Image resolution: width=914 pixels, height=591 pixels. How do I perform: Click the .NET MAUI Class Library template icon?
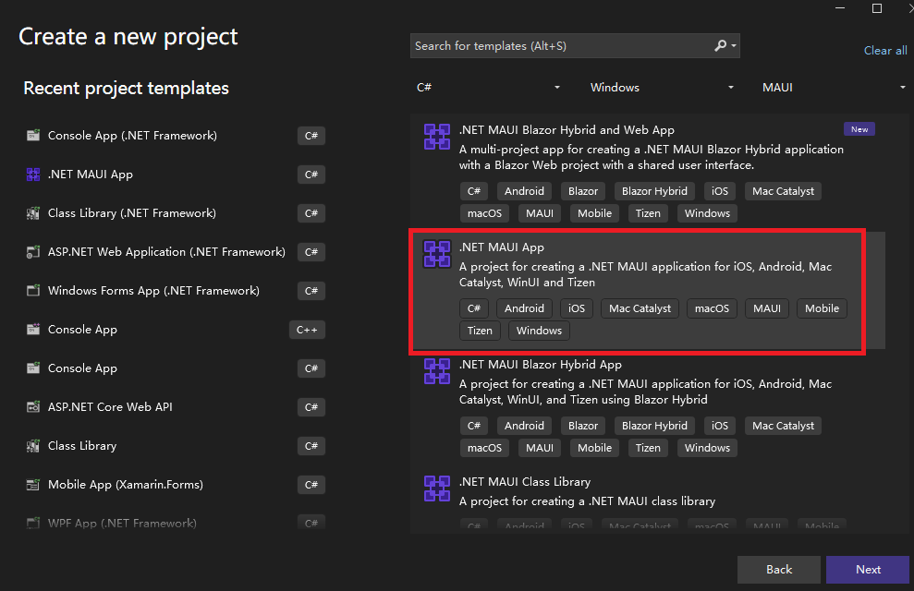436,488
